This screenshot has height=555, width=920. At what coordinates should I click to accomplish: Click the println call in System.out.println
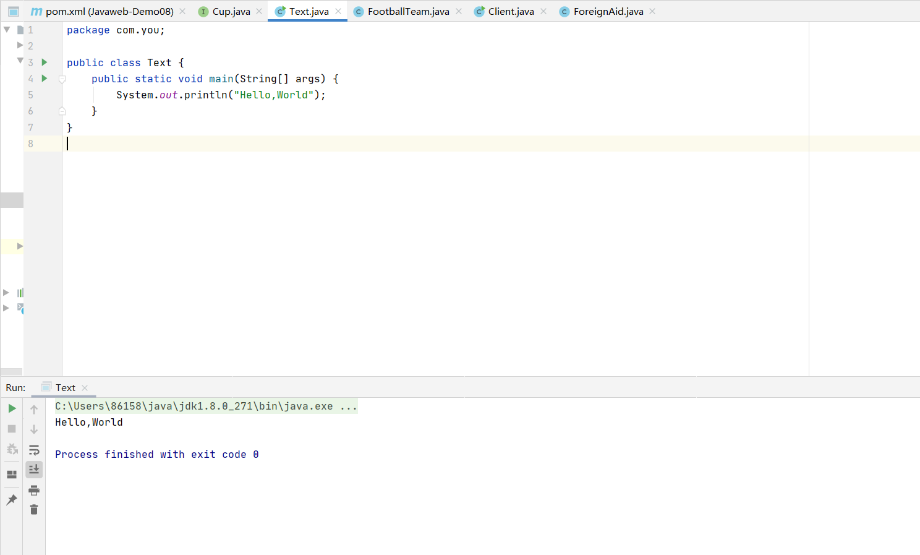[x=205, y=95]
